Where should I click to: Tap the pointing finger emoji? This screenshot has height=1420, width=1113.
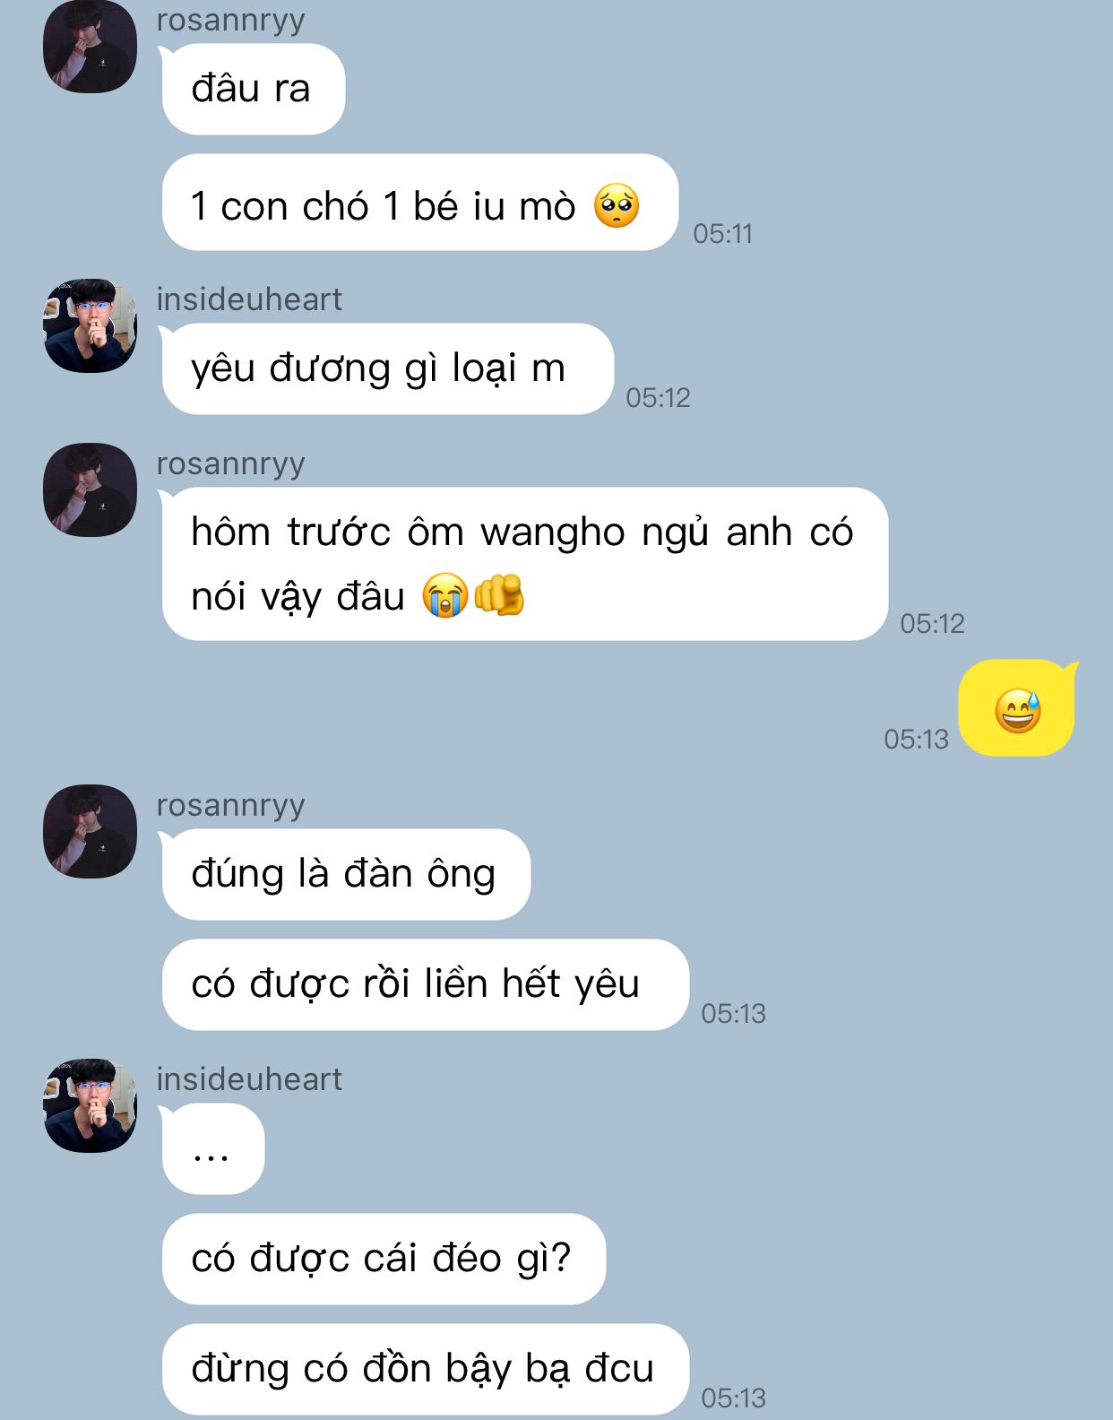tap(499, 594)
